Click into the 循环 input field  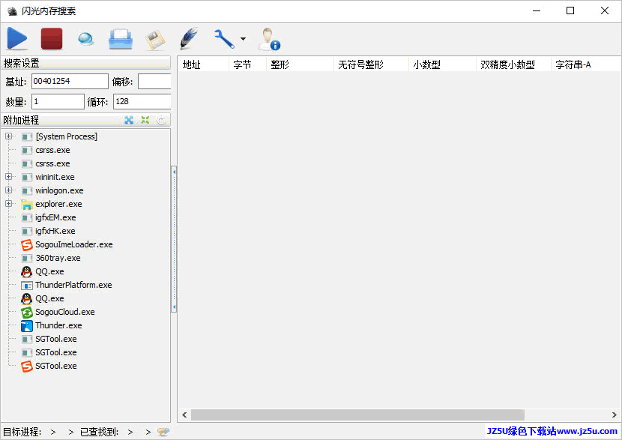(142, 102)
